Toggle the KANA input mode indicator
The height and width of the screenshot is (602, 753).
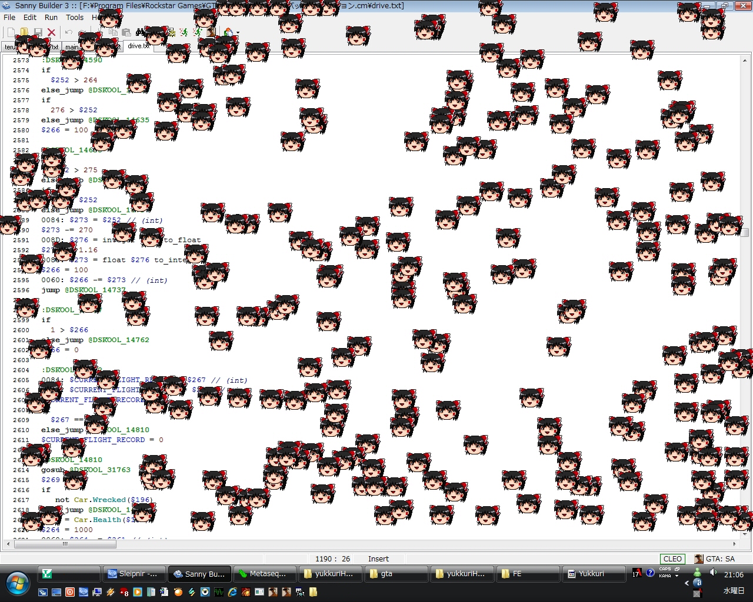[665, 576]
